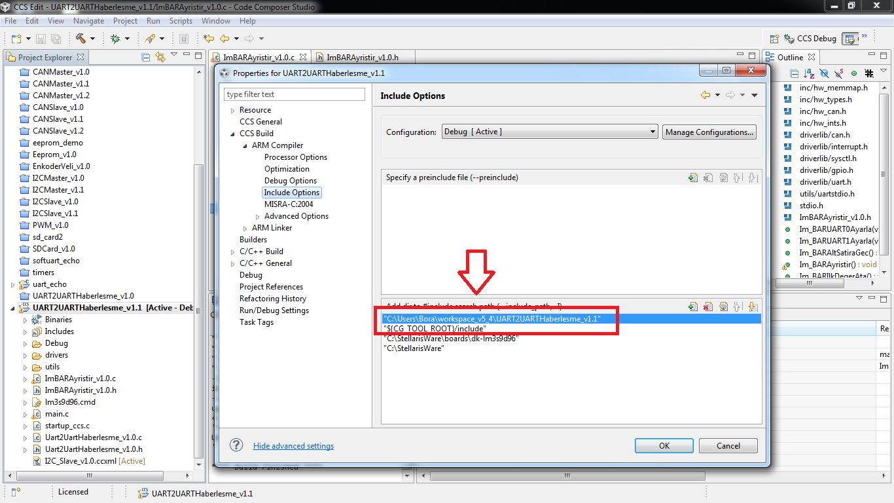Image resolution: width=894 pixels, height=503 pixels.
Task: Switch to the CCS Debug perspective
Action: (810, 39)
